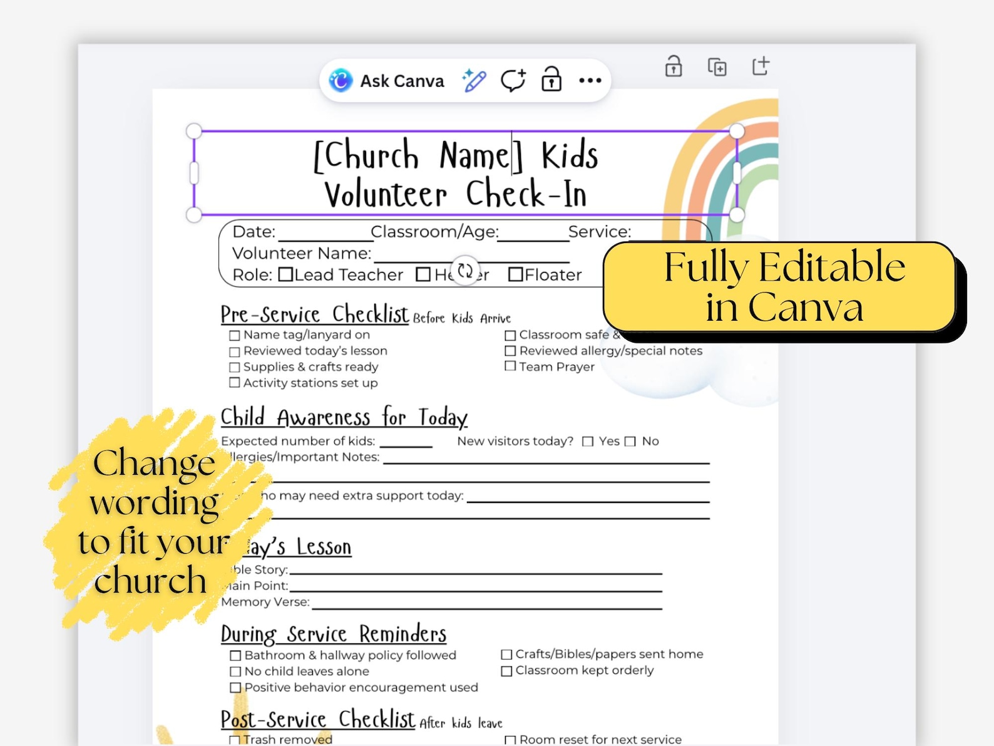Click the top-left selection resize handle
Image resolution: width=994 pixels, height=746 pixels.
[194, 131]
